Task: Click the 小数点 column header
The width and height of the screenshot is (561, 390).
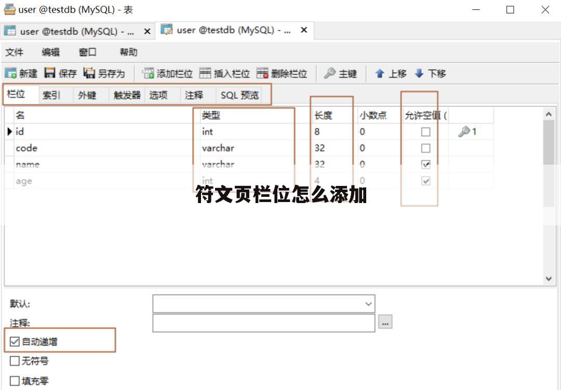Action: [380, 115]
